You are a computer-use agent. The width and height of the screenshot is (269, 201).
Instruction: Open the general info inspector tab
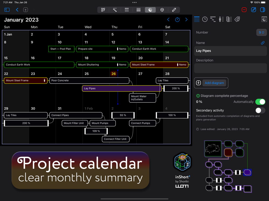pyautogui.click(x=197, y=19)
